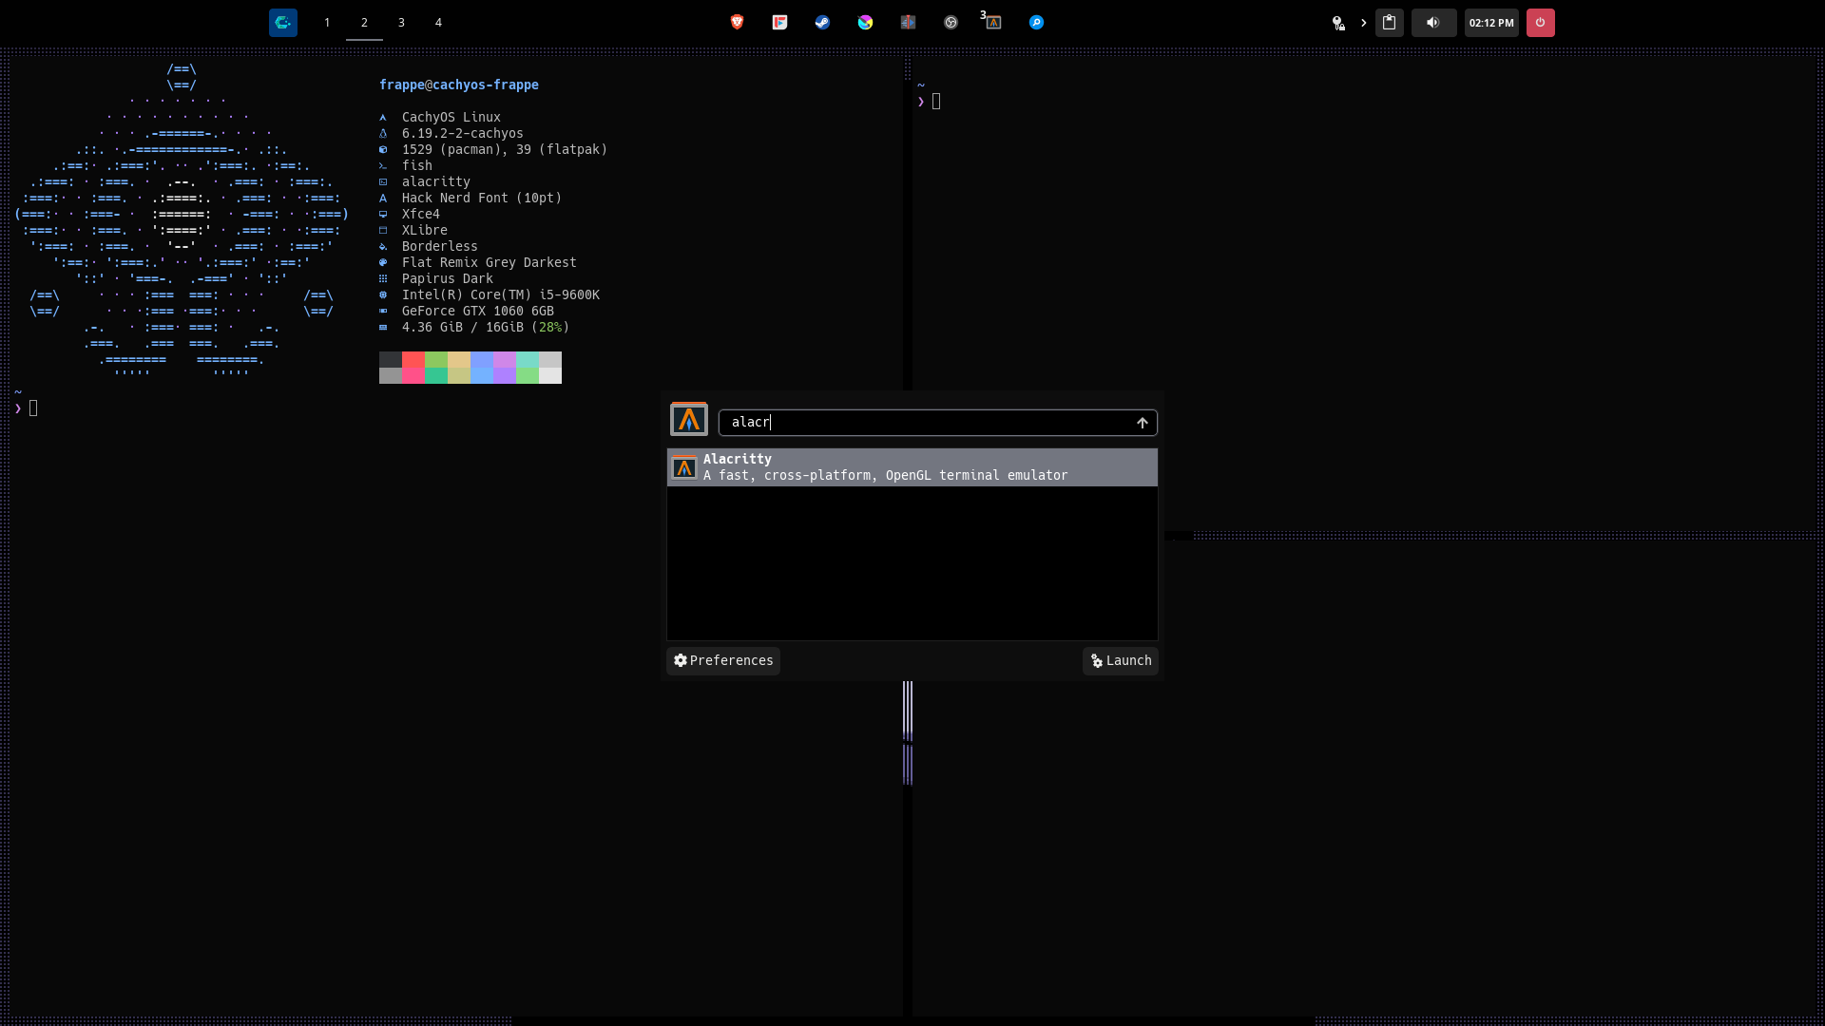Open the red flag-shaped app icon
This screenshot has height=1026, width=1825.
point(779,22)
